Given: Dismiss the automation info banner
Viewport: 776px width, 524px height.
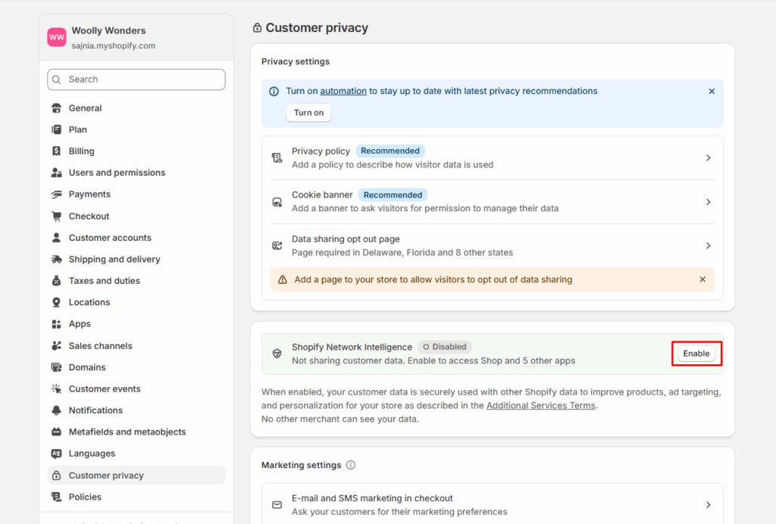Looking at the screenshot, I should (x=711, y=92).
